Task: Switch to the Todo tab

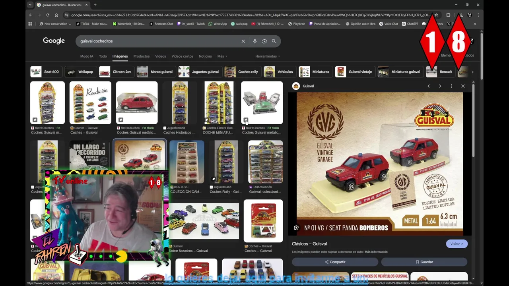Action: [103, 56]
